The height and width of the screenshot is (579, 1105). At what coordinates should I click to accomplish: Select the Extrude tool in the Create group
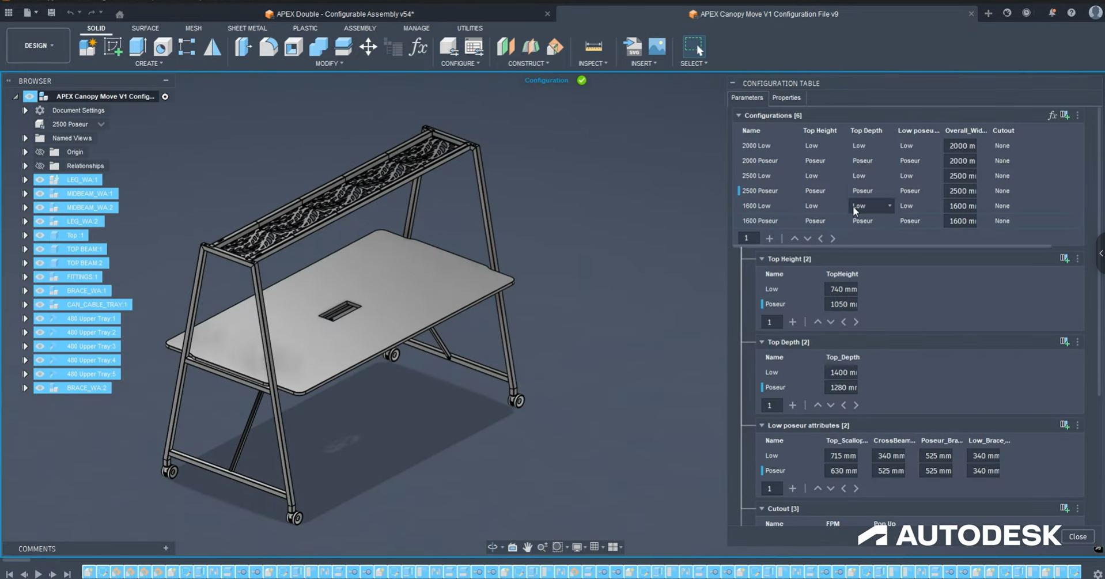point(138,46)
